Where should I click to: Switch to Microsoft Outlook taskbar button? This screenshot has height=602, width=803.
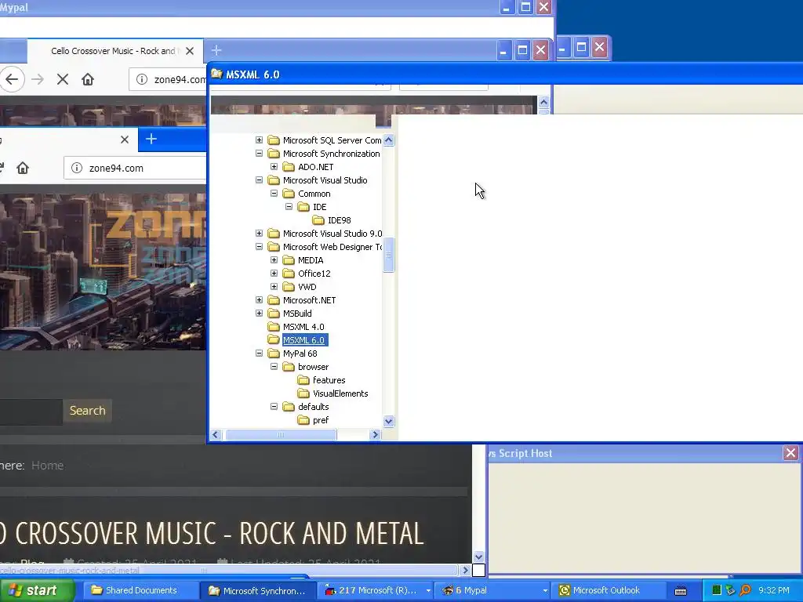click(609, 590)
